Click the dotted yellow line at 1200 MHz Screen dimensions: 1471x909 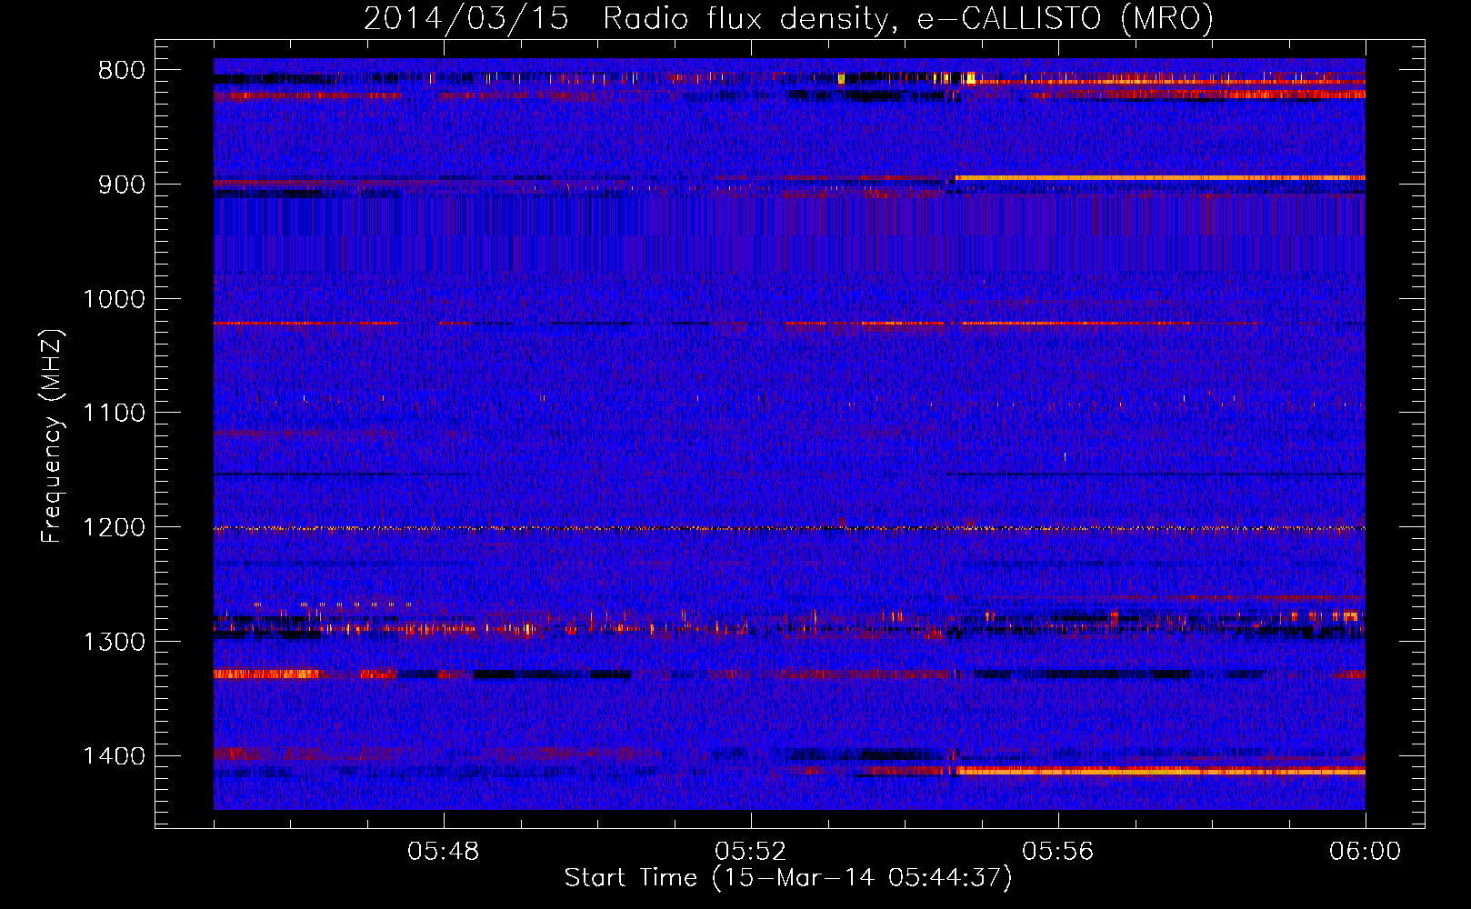click(789, 528)
